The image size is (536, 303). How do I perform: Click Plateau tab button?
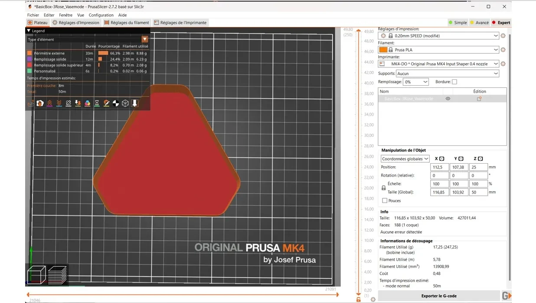pos(38,23)
